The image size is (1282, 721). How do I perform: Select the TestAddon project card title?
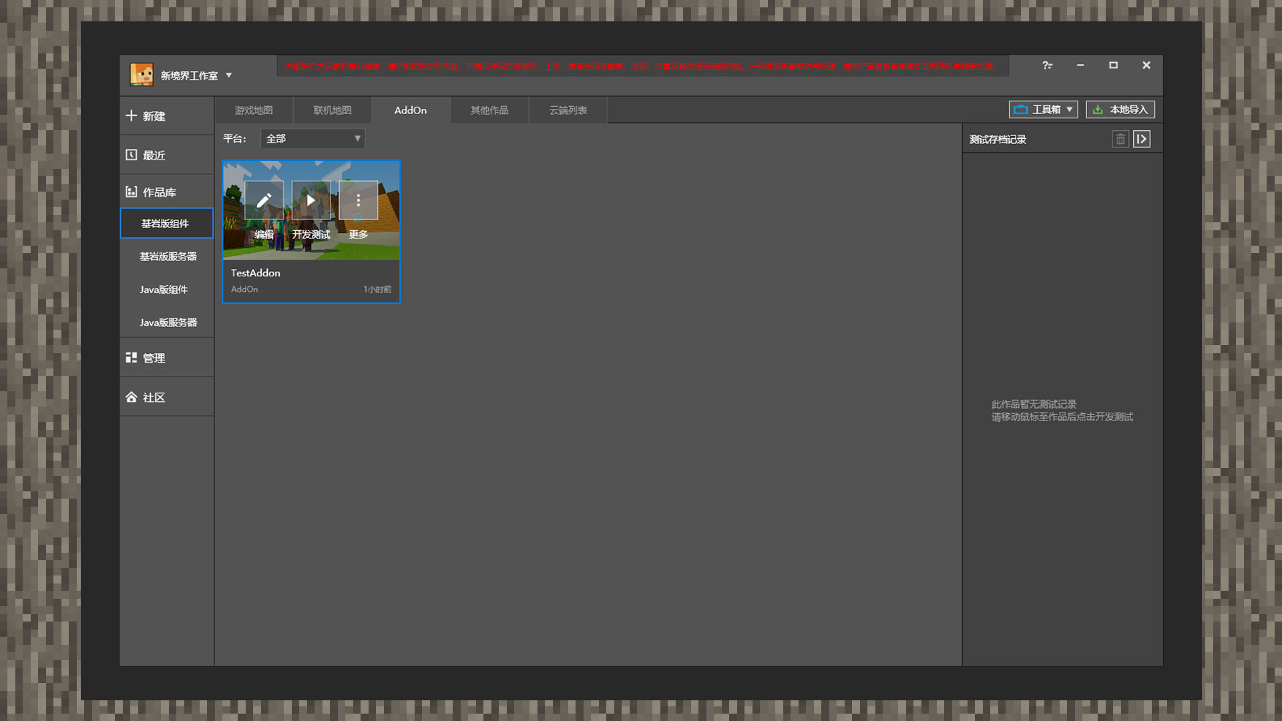coord(256,273)
